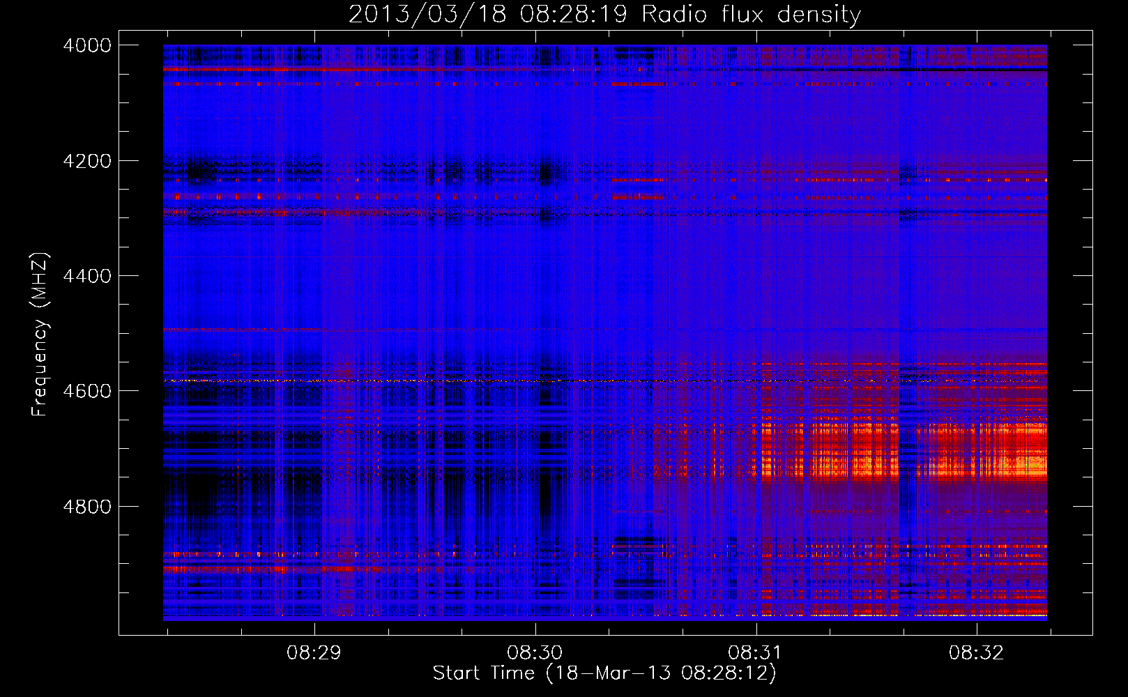Click the 'Start Time (18-Mar-13 08:28:12)' axis label

tap(604, 673)
